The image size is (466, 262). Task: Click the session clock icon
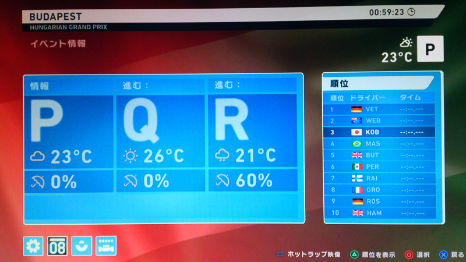pos(411,12)
